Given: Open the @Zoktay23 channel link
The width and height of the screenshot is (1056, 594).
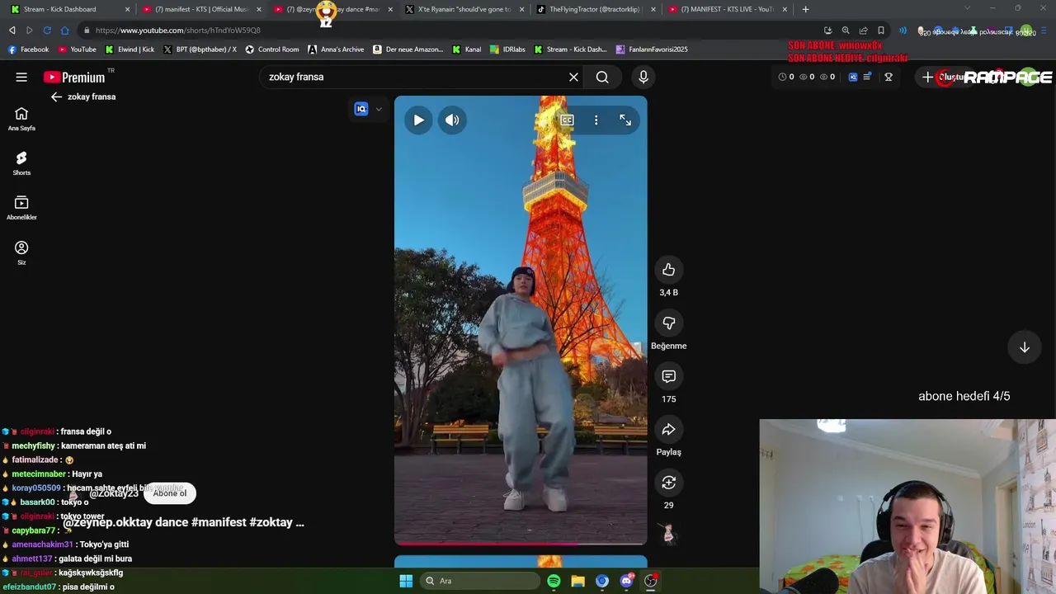Looking at the screenshot, I should point(114,493).
